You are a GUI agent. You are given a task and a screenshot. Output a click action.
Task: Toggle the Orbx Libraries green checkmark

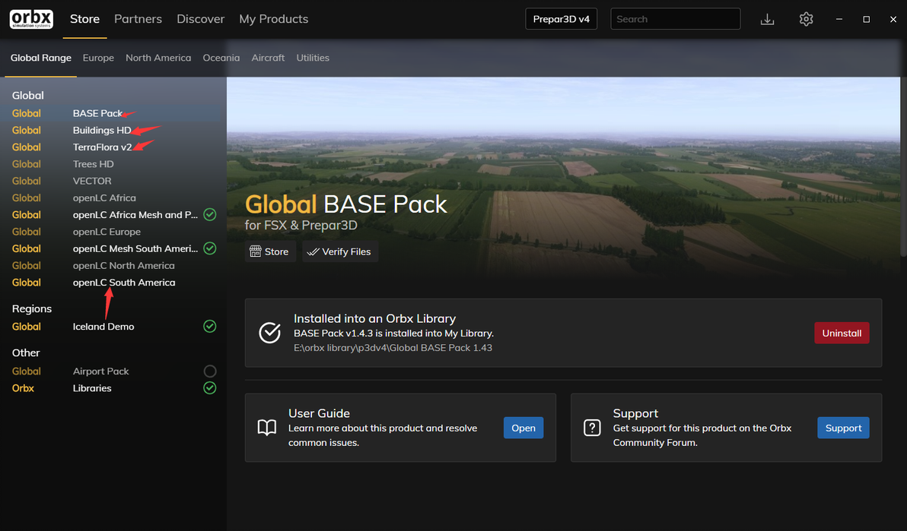click(210, 388)
